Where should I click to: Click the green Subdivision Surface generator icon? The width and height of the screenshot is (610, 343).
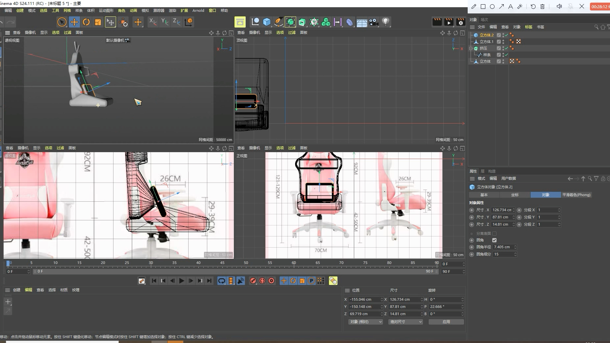pyautogui.click(x=291, y=22)
